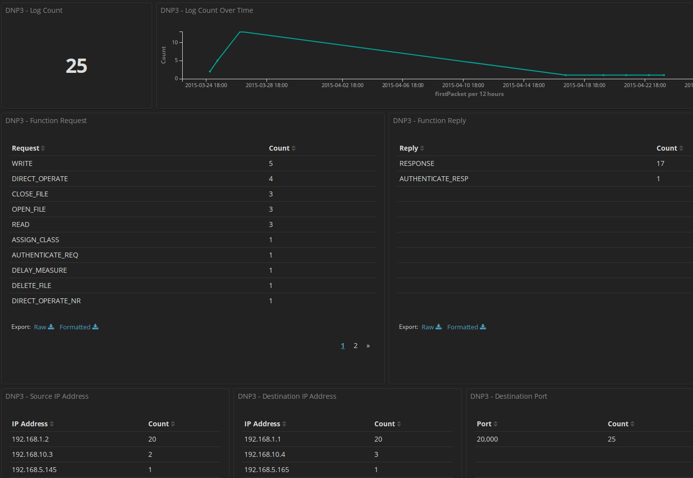Open the OPEN_FILE request entry
This screenshot has width=693, height=478.
(x=29, y=209)
